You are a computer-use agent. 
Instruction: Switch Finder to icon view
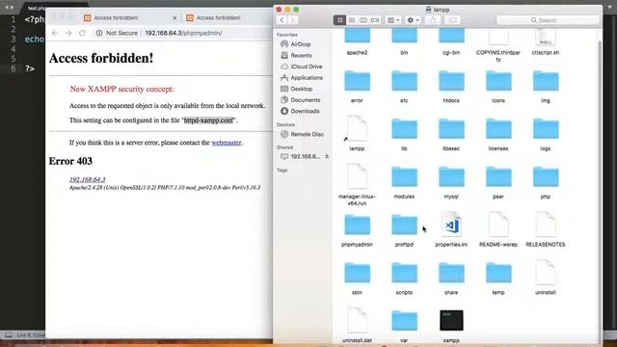pos(339,20)
